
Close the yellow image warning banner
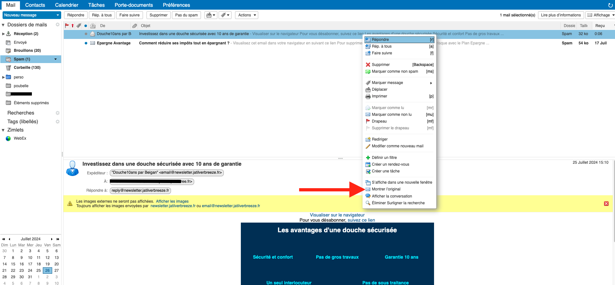tap(606, 204)
